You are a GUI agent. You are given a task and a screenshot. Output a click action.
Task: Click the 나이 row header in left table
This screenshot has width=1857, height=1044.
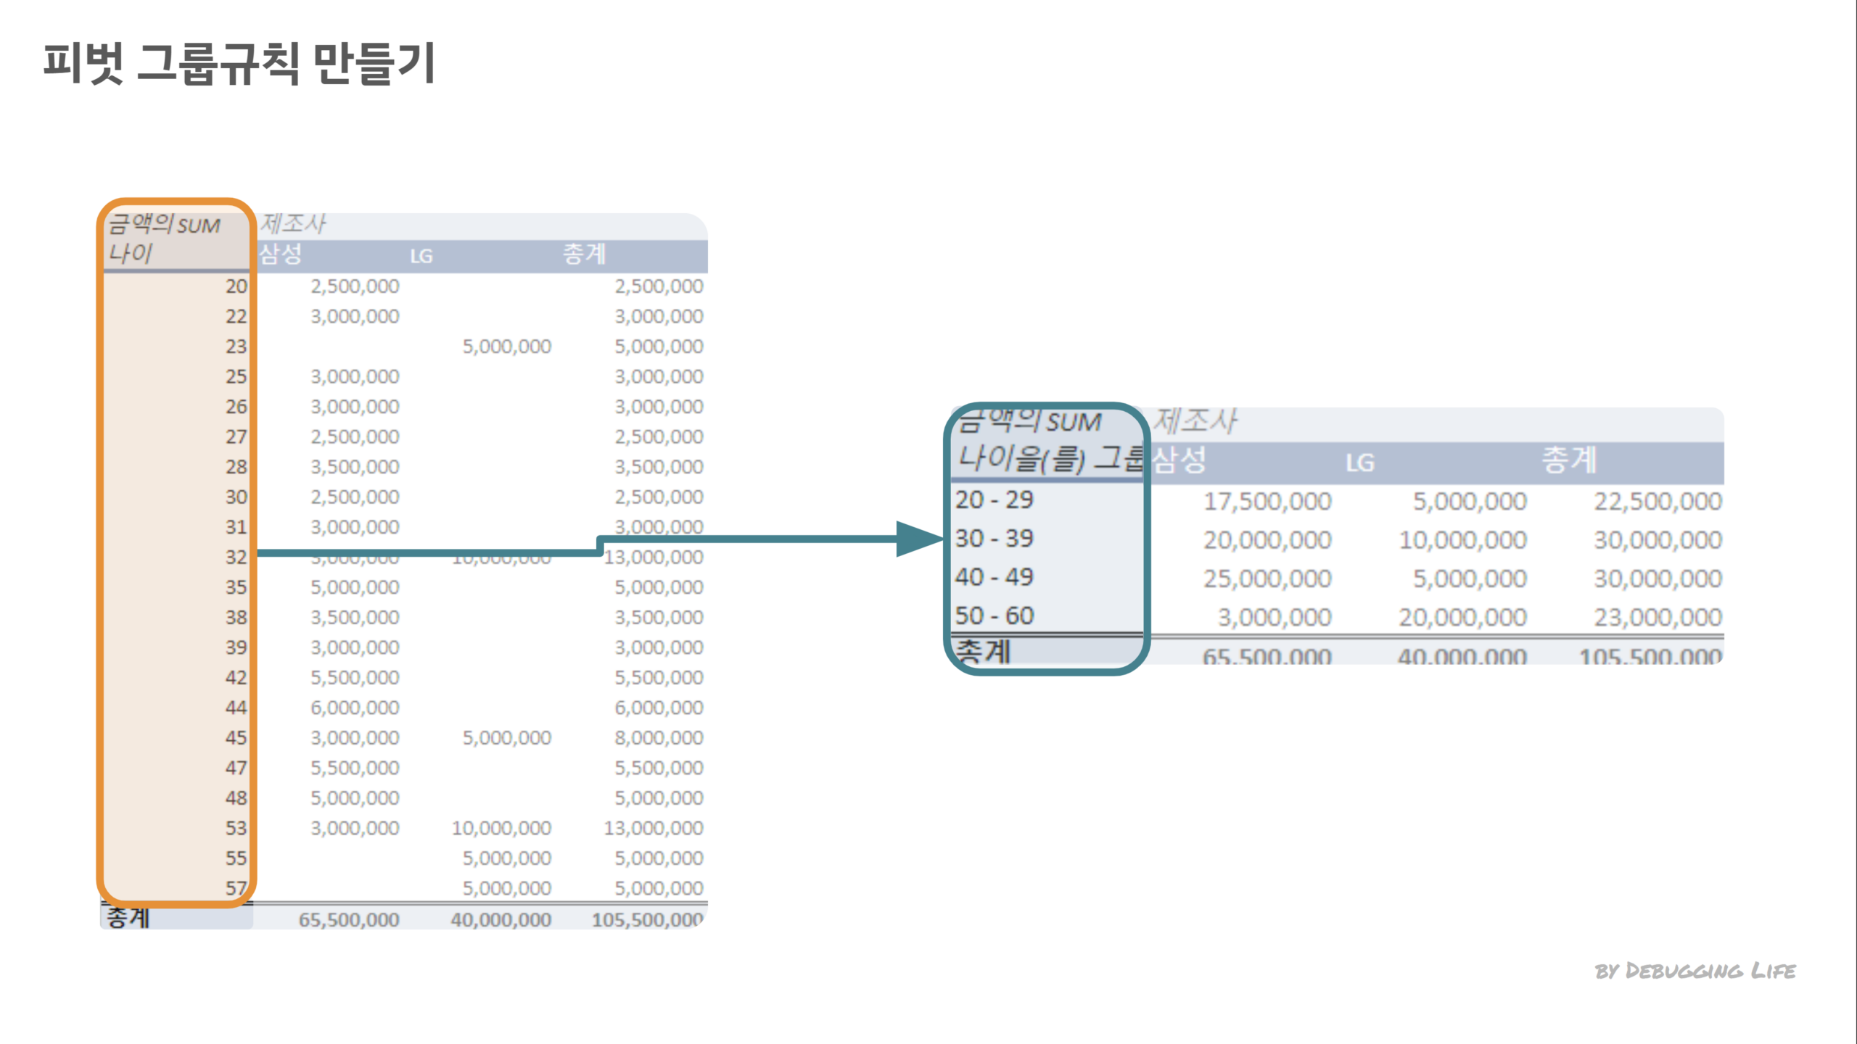tap(131, 254)
